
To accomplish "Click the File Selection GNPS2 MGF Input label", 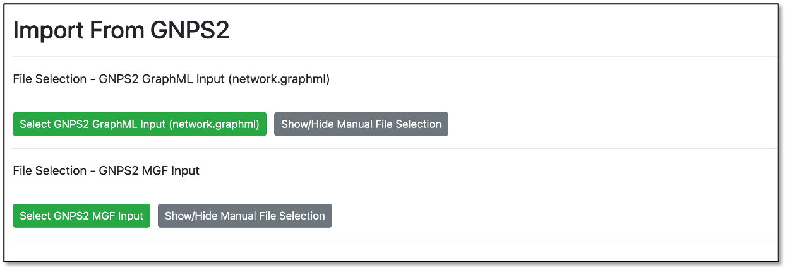I will [x=106, y=170].
